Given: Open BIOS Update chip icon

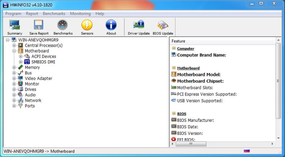Looking at the screenshot, I should click(163, 25).
